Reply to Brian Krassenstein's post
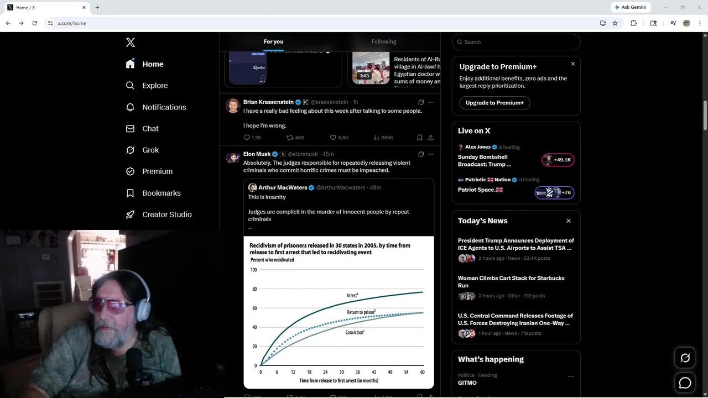 252,138
